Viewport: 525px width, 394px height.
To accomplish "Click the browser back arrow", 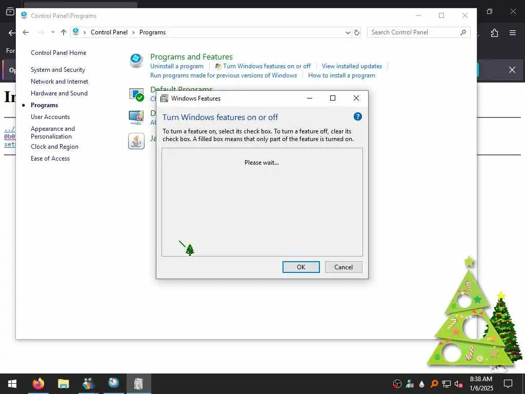I will point(12,33).
